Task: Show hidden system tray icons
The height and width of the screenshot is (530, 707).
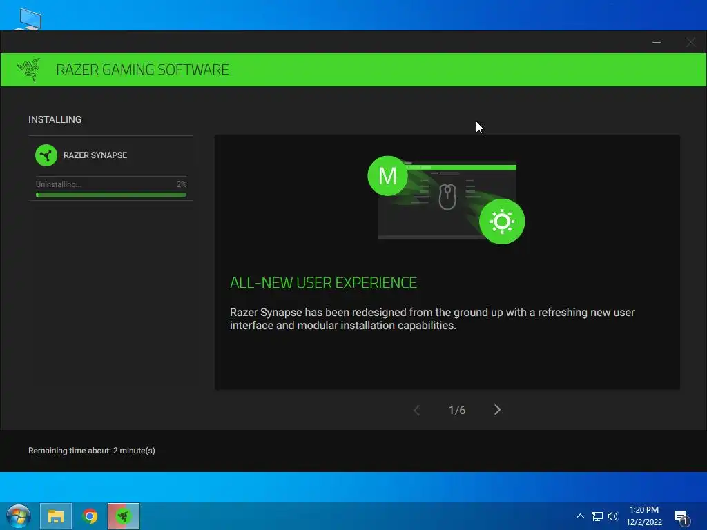Action: pos(580,516)
